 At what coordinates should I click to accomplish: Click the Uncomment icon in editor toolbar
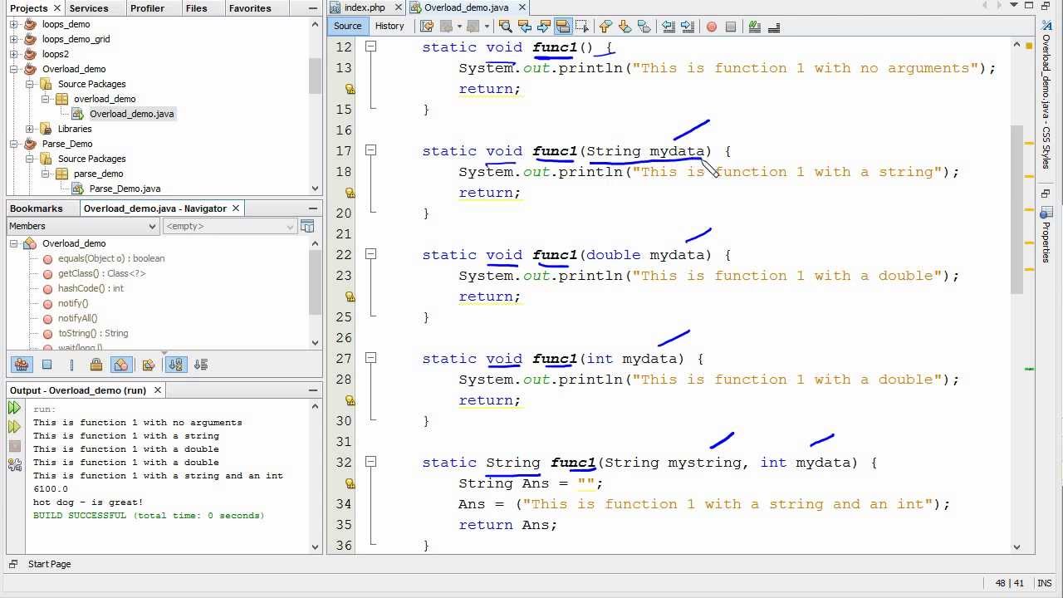774,27
